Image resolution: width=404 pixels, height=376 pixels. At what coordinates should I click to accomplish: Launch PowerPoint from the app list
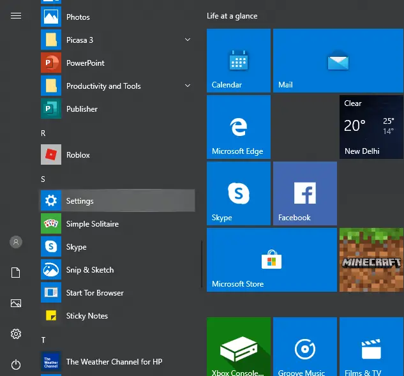tap(117, 63)
